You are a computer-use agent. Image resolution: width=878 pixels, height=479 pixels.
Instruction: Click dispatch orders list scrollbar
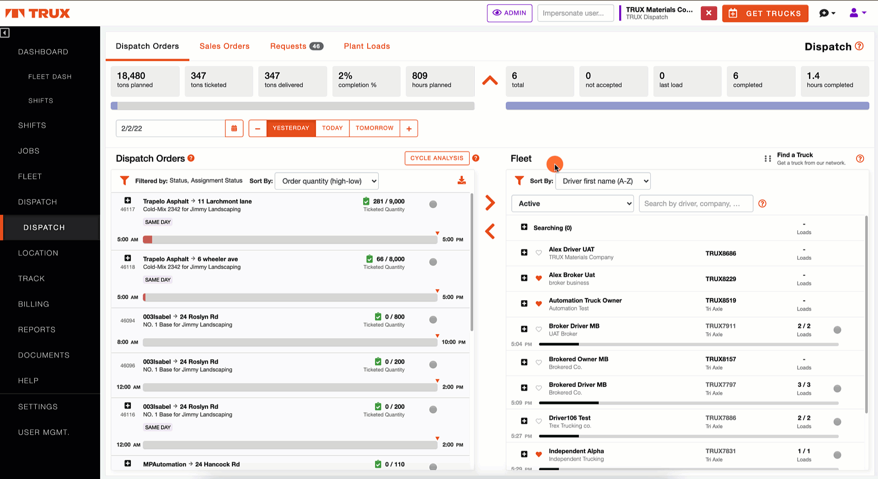471,262
